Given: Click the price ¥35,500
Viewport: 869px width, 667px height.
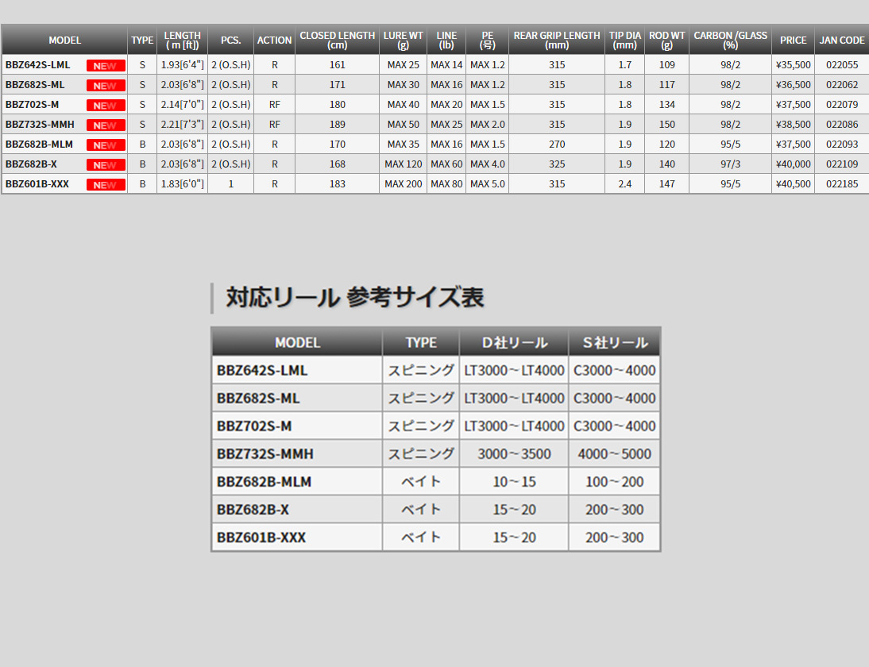Looking at the screenshot, I should click(793, 65).
